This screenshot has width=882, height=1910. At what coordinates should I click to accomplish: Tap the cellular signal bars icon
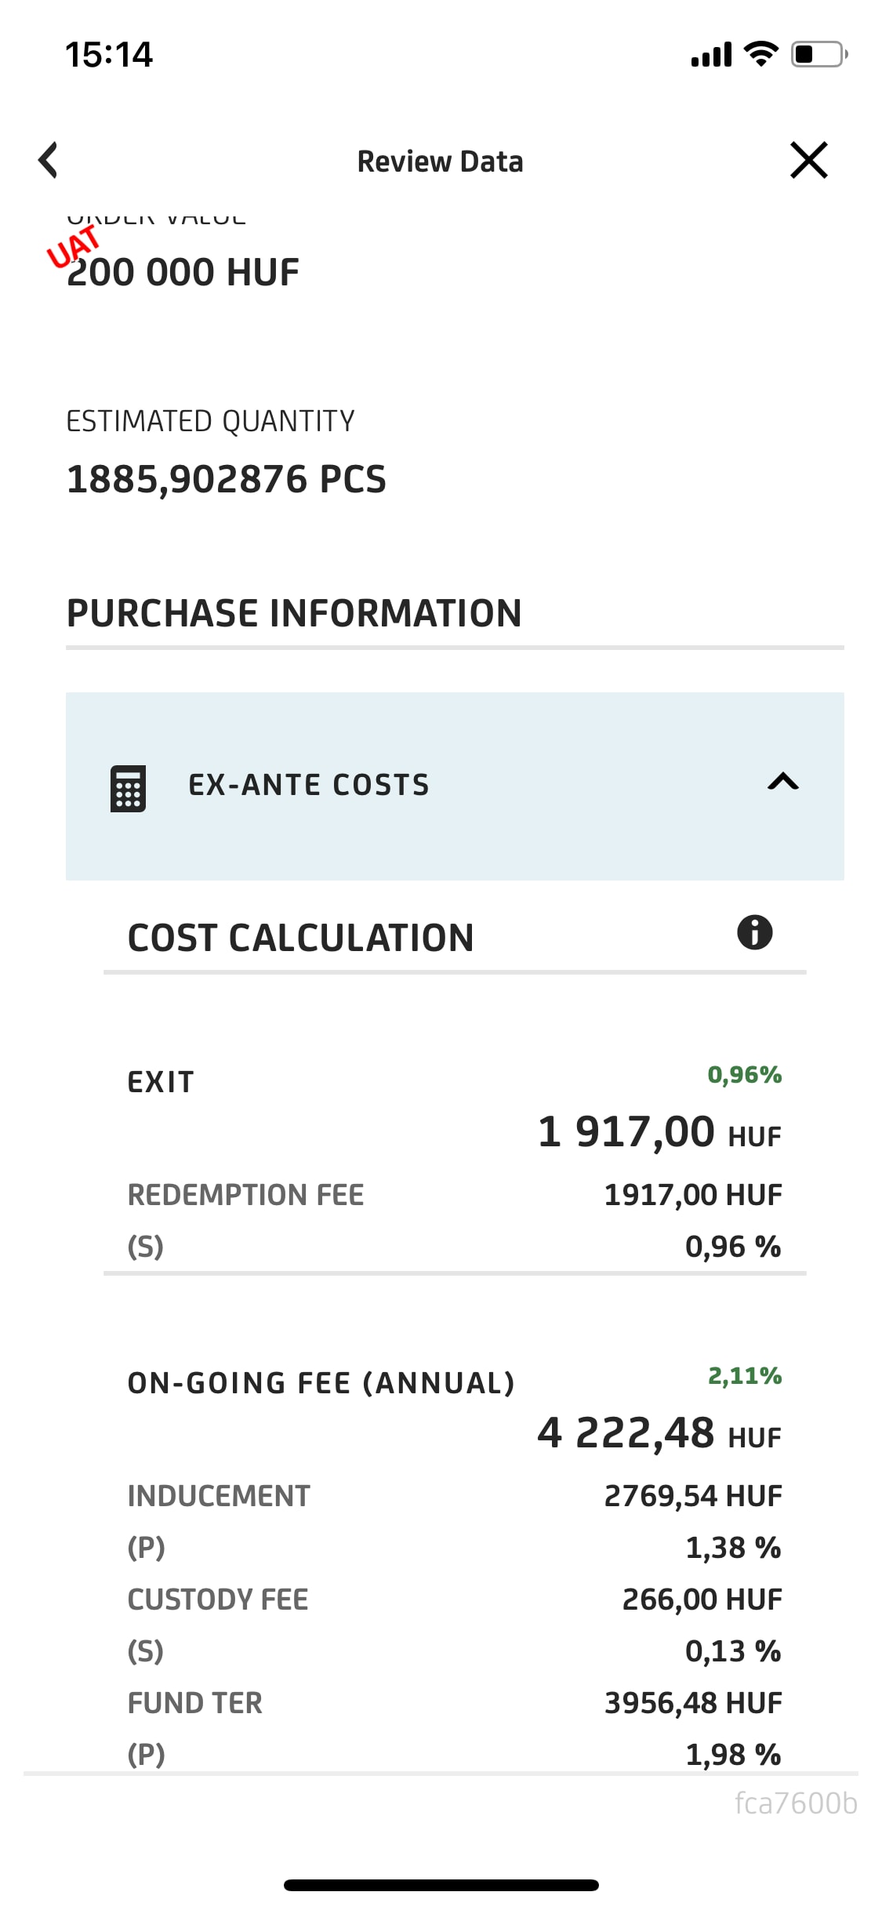[711, 55]
